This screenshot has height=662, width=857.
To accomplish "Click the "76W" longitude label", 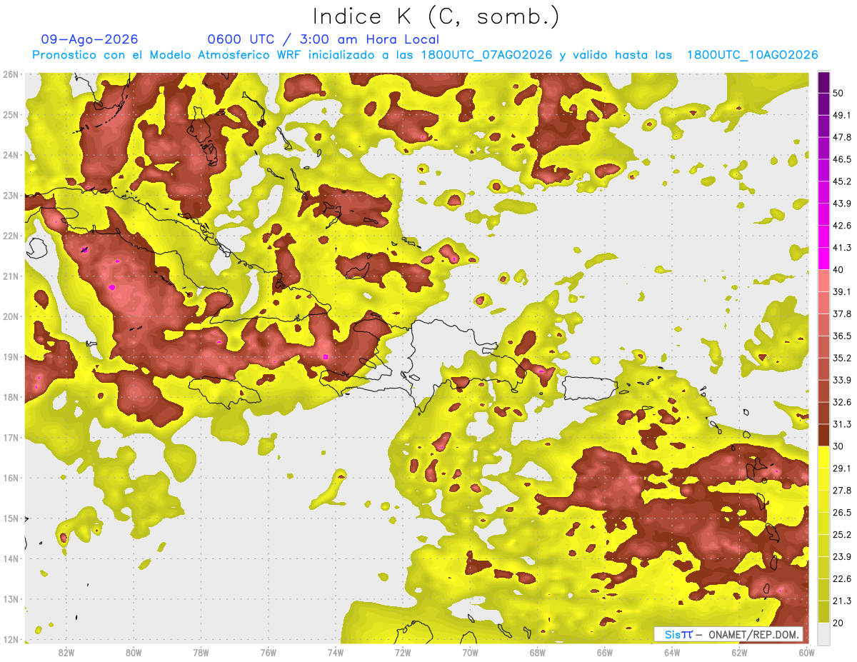I will (x=268, y=652).
